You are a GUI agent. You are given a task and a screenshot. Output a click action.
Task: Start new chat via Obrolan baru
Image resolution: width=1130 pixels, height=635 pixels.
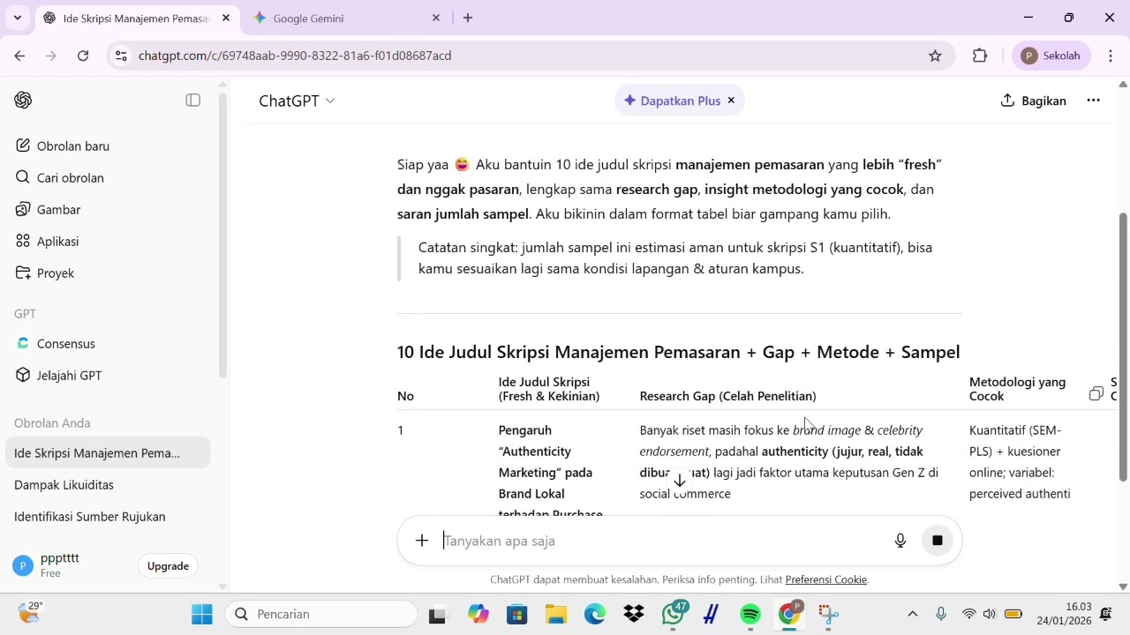coord(107,146)
